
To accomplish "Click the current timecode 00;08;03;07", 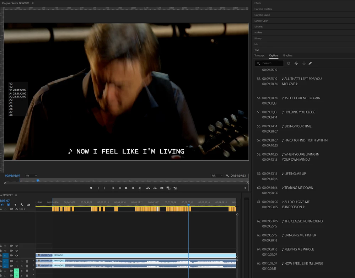I will [13, 176].
